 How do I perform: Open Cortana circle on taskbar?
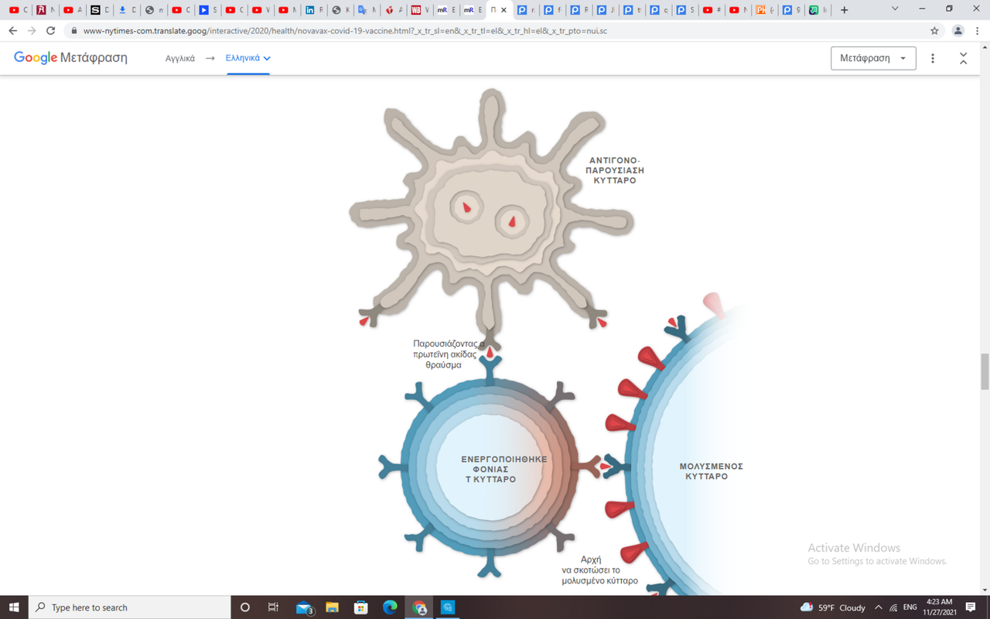point(245,607)
